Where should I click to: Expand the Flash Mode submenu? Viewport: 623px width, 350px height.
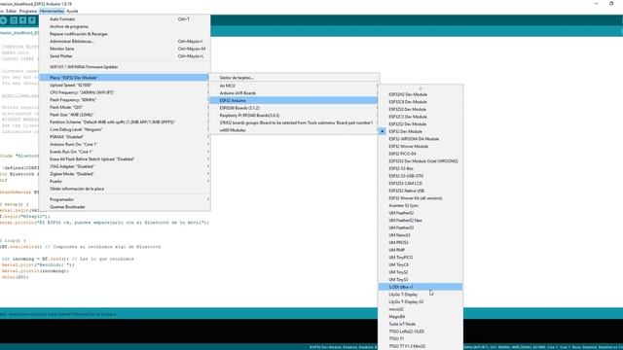point(125,107)
